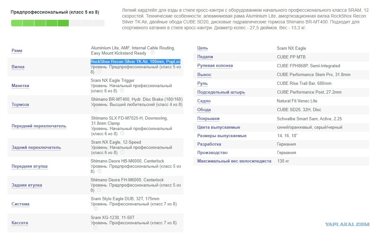Click the bike description paragraph
Screen dimensions: 378x234
pos(245,19)
